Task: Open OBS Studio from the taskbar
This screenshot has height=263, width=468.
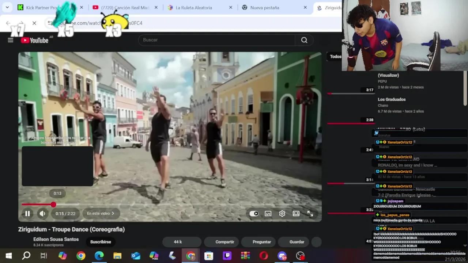Action: 300,256
